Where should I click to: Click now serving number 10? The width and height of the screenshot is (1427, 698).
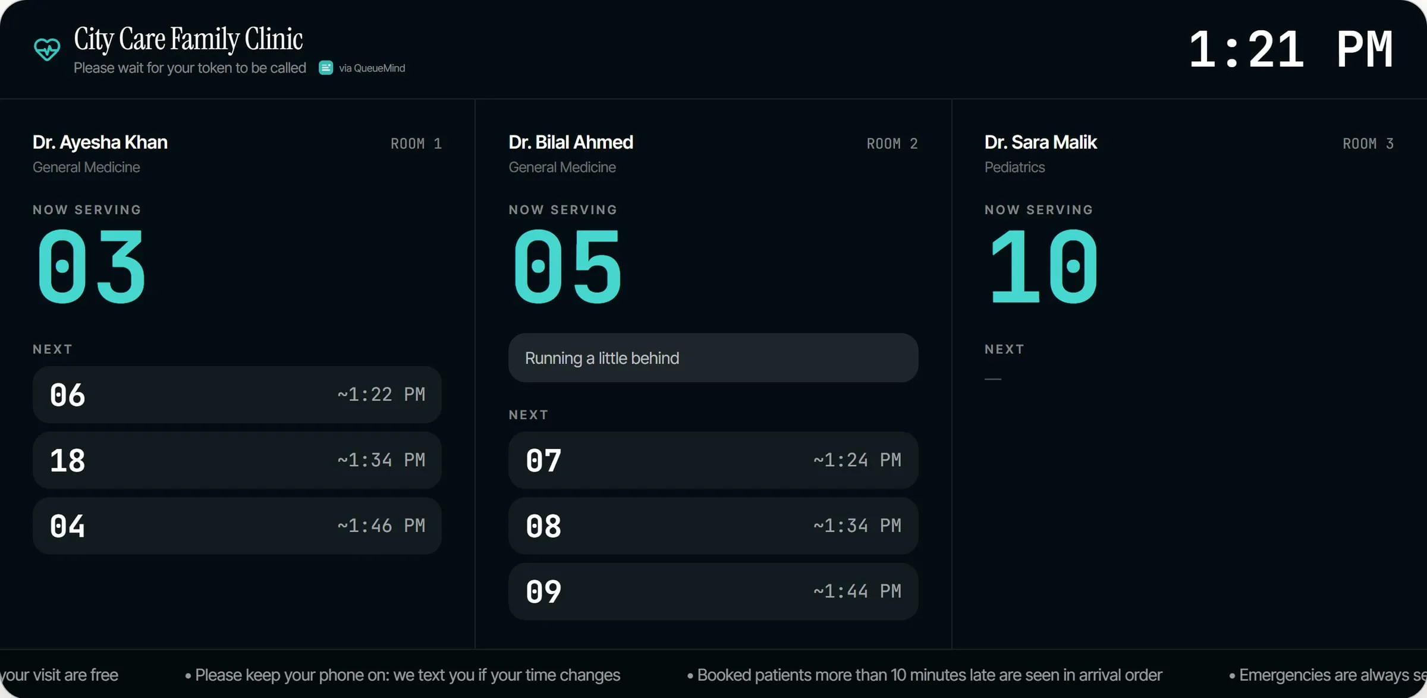[x=1043, y=267]
